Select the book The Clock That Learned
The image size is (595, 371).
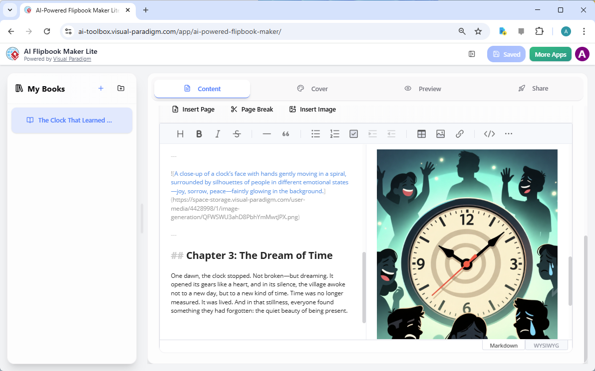tap(71, 120)
